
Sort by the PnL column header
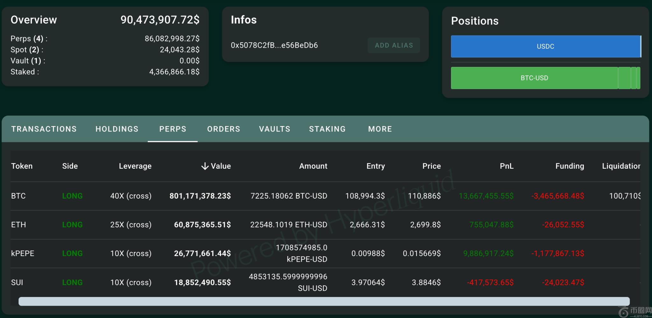(x=506, y=166)
